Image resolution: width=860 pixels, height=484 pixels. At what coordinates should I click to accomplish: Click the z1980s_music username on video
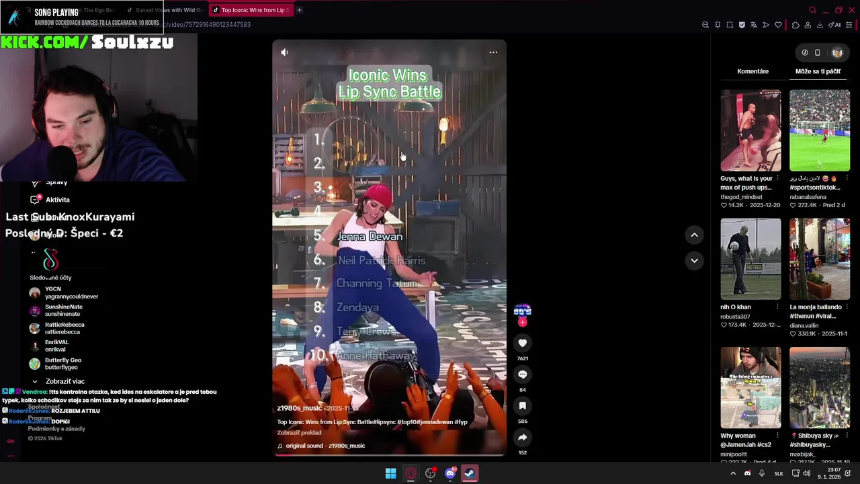tap(299, 408)
